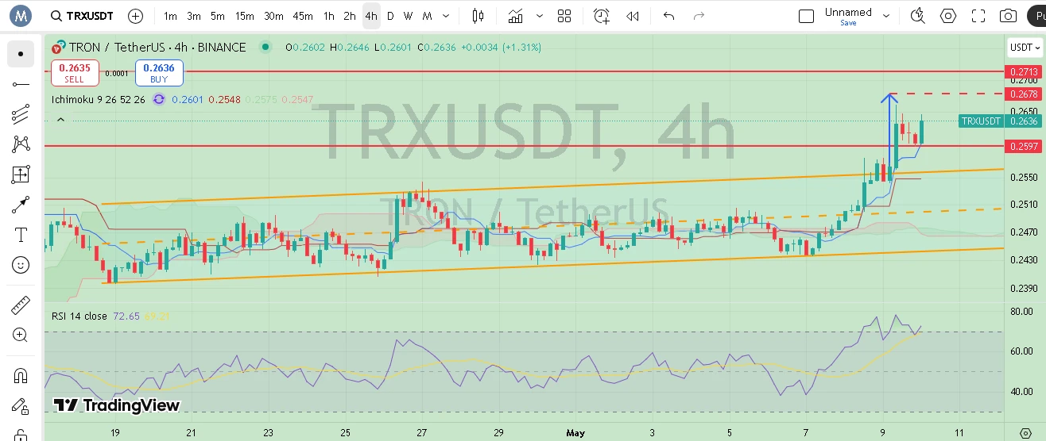Click the May label on time axis
The image size is (1046, 441).
pos(575,433)
